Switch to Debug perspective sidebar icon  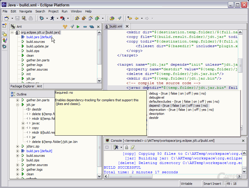click(x=4, y=47)
